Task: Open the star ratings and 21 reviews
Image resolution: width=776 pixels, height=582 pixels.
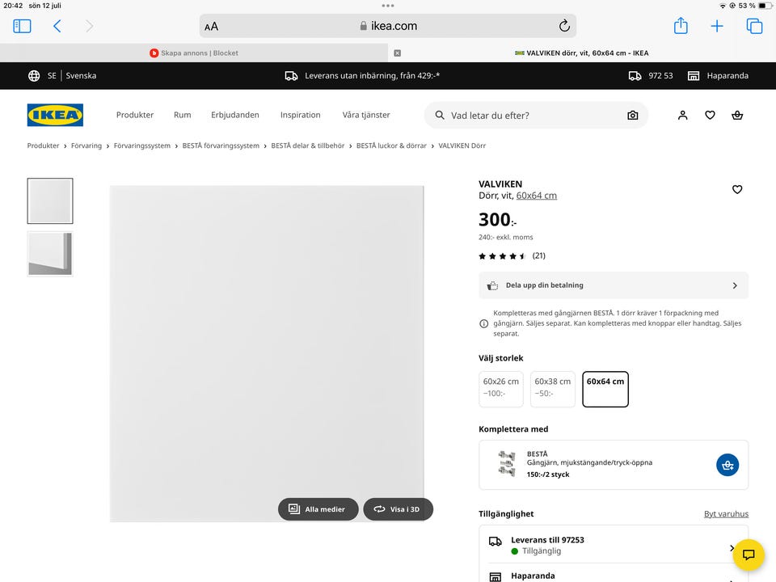Action: click(x=512, y=256)
